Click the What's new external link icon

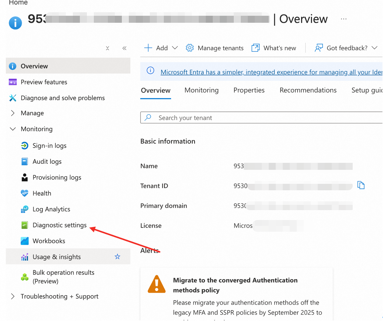pos(256,48)
